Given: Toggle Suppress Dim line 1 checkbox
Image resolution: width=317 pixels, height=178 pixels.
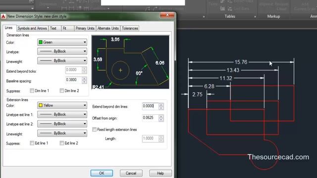Looking at the screenshot, I should 32,90.
